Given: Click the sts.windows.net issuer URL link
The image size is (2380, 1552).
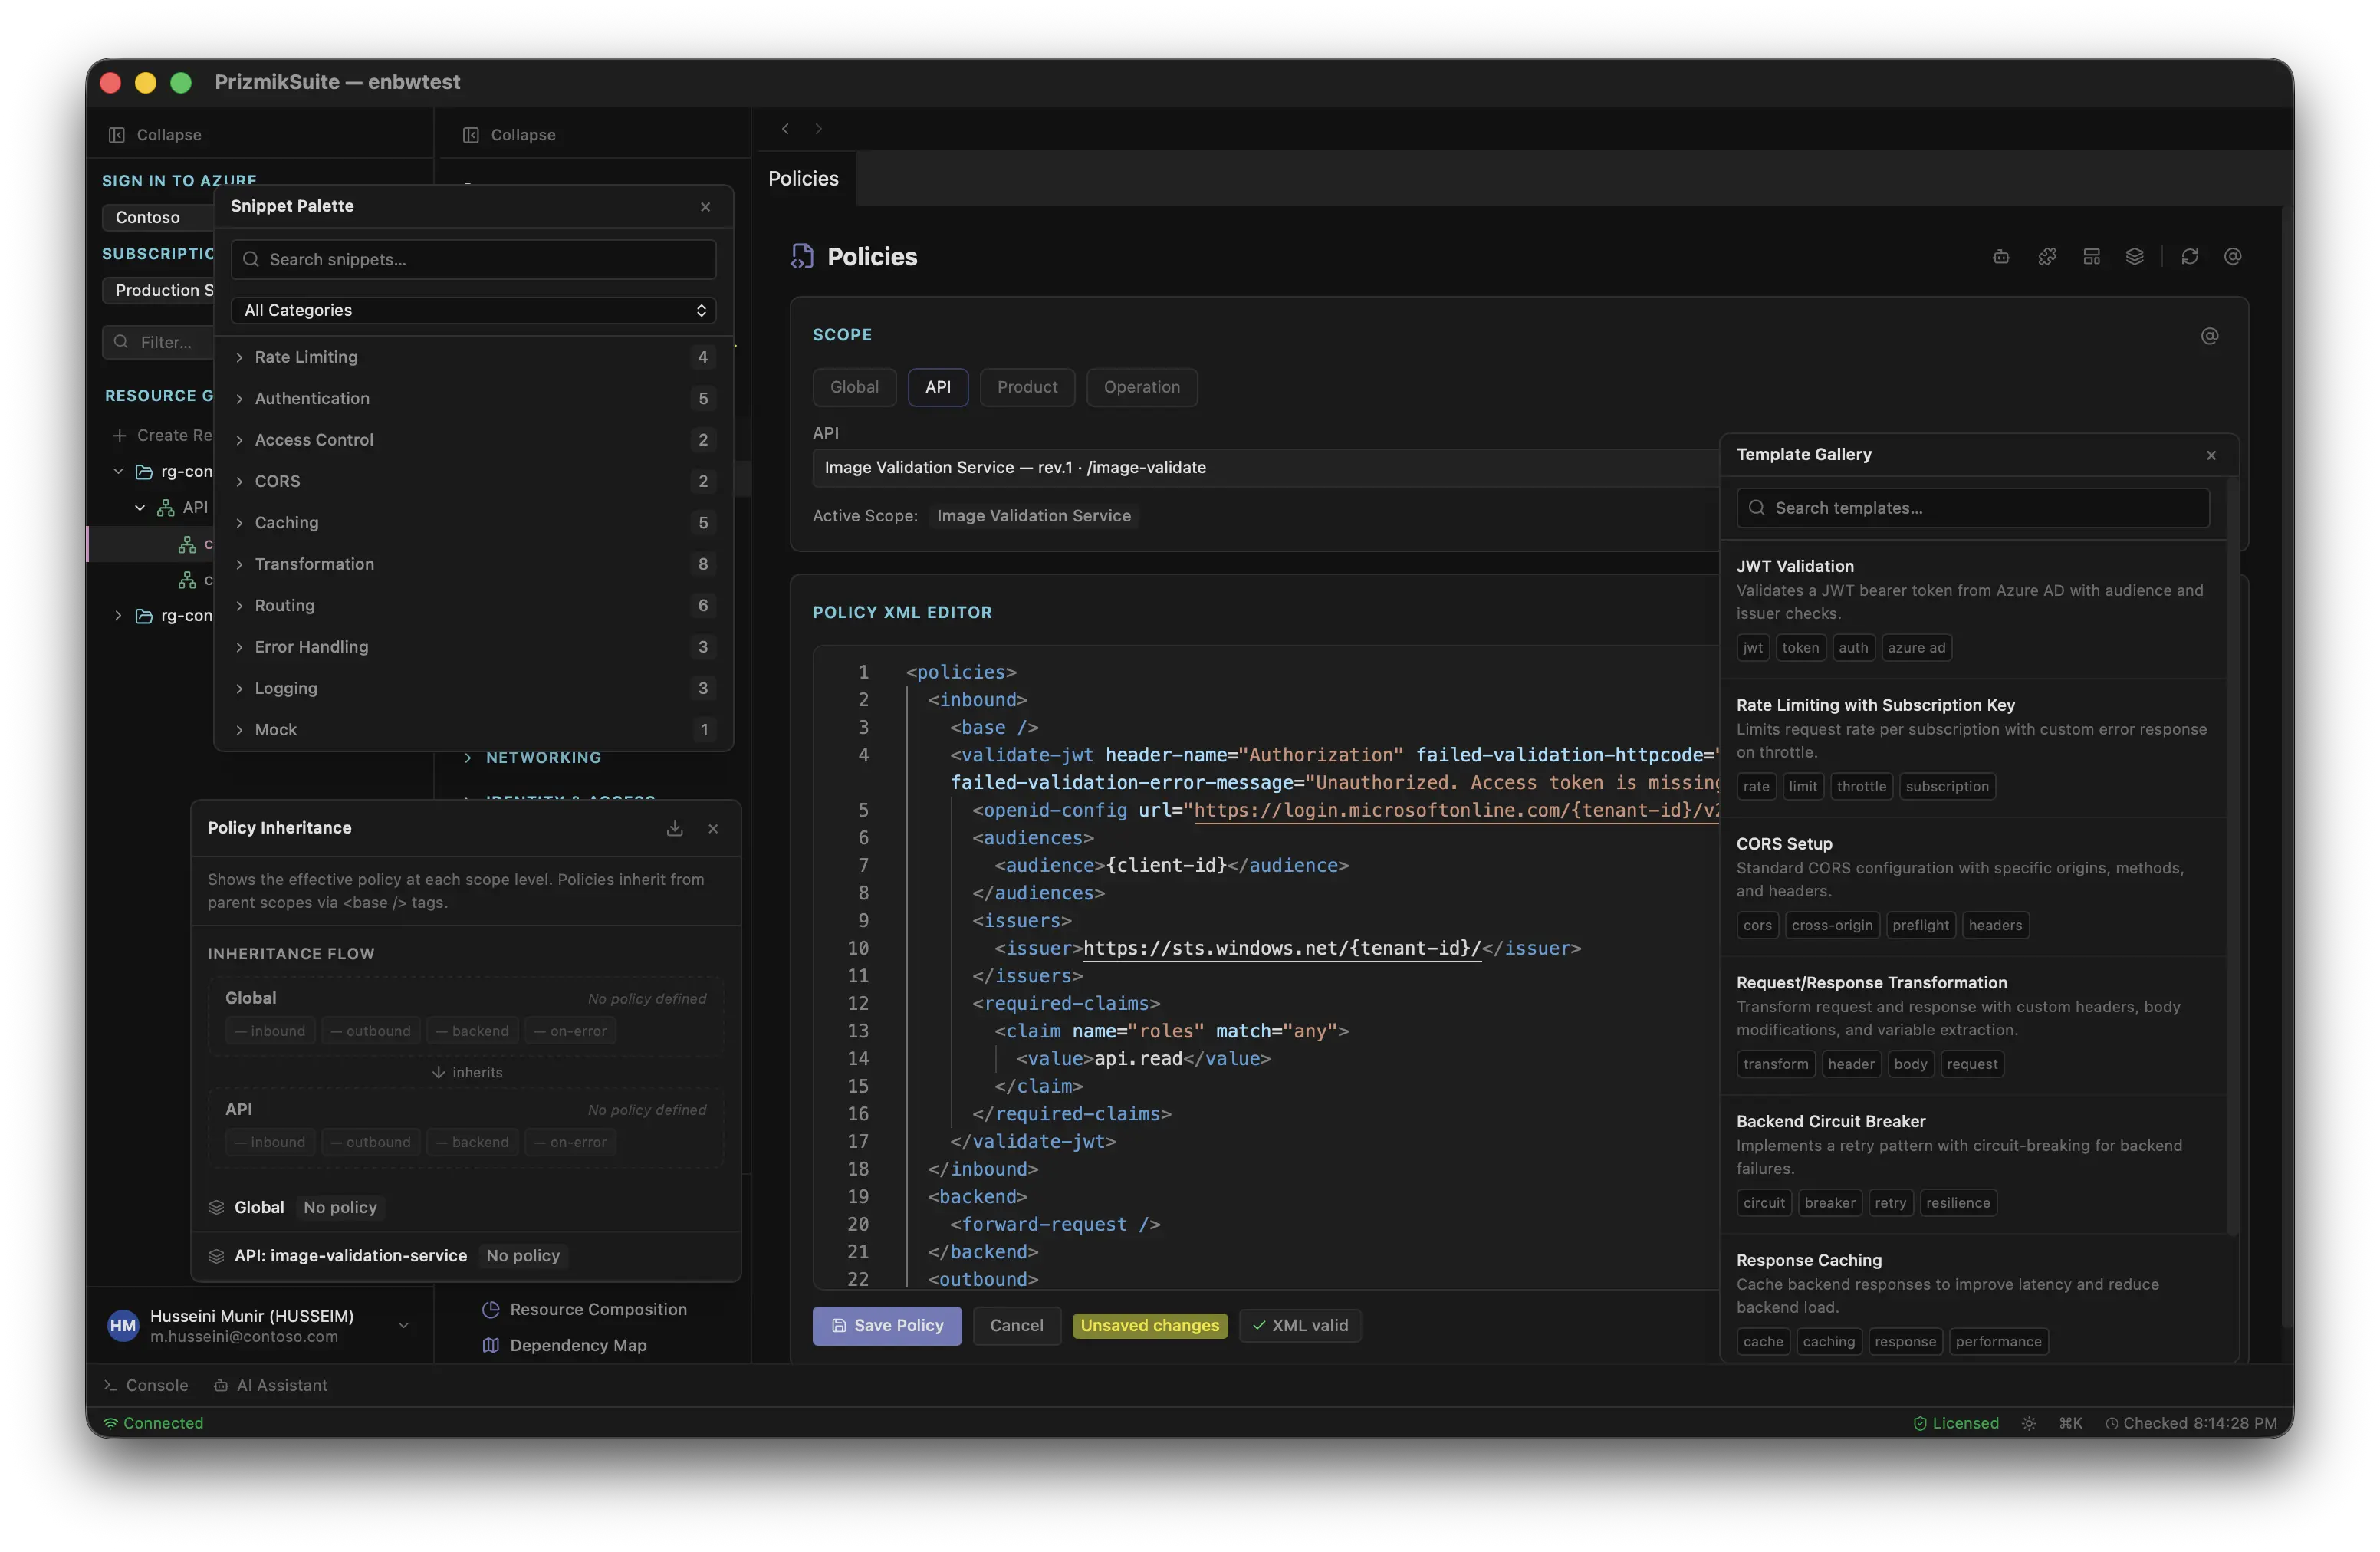Looking at the screenshot, I should (x=1282, y=948).
